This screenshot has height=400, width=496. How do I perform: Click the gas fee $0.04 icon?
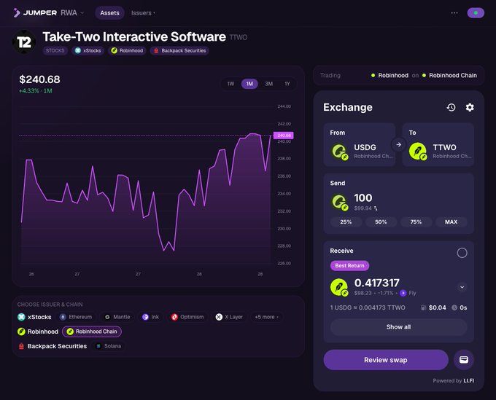pyautogui.click(x=424, y=307)
